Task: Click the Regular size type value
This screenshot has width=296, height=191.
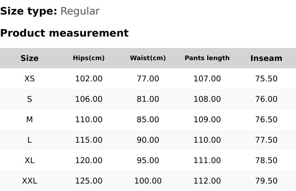Action: coord(80,11)
